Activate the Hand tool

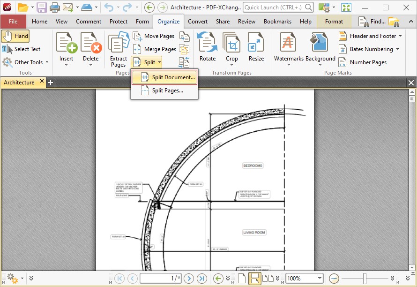point(15,36)
